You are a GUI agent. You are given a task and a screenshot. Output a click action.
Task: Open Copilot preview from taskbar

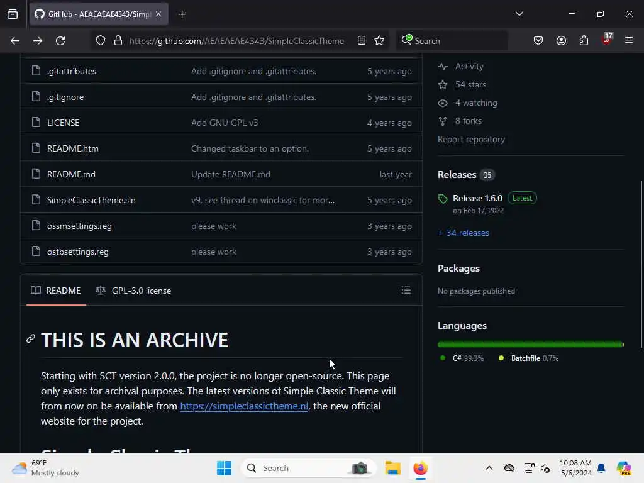point(623,468)
